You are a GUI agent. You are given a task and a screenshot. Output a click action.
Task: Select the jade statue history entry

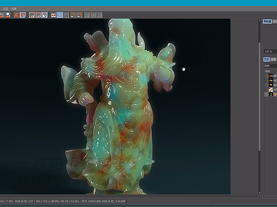(x=271, y=94)
